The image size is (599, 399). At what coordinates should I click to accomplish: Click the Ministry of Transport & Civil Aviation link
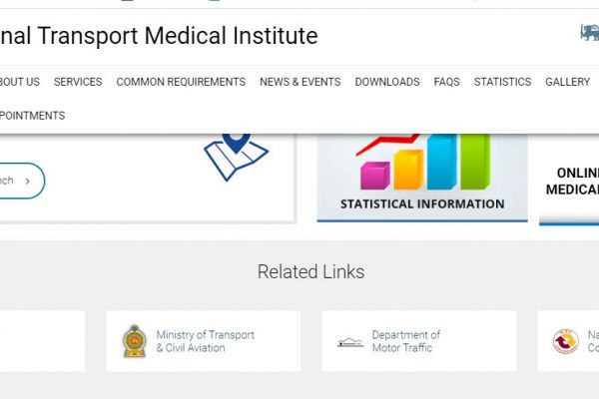click(205, 341)
